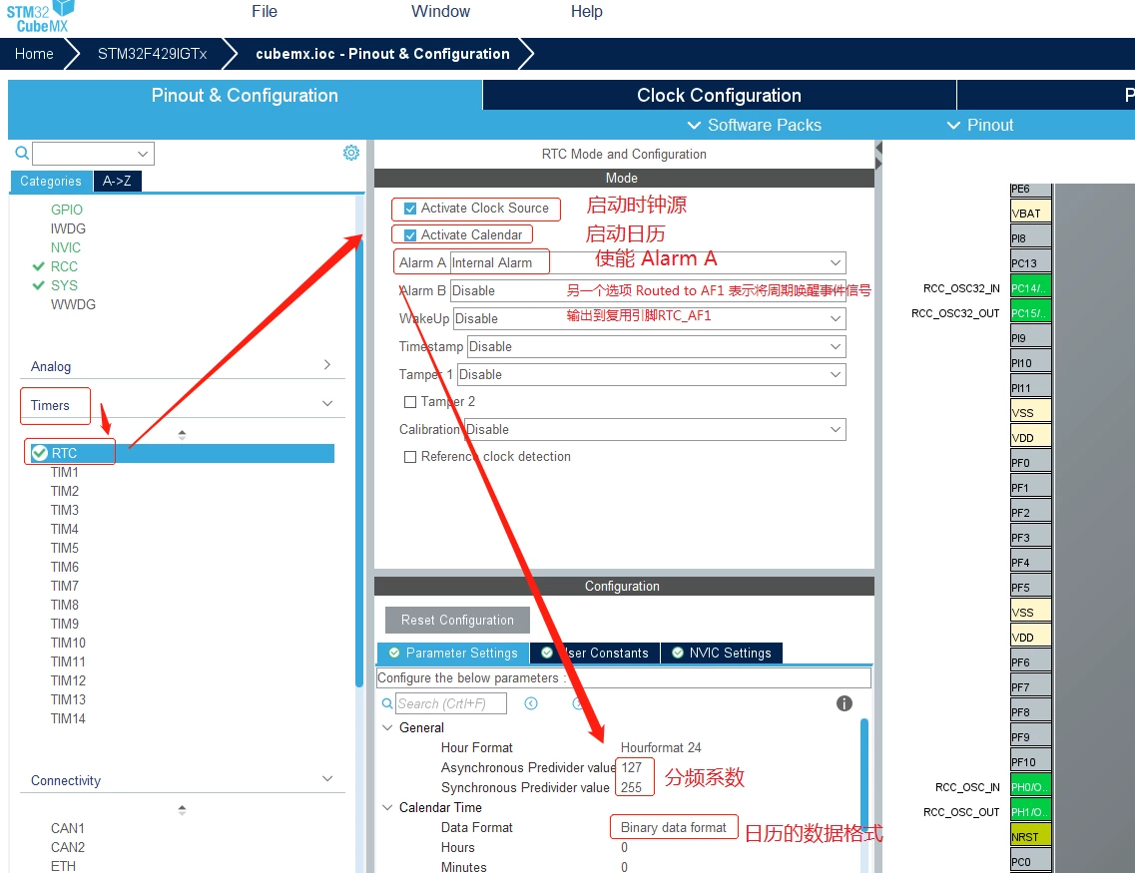
Task: Click STM32F429IGTx breadcrumb
Action: tap(152, 54)
